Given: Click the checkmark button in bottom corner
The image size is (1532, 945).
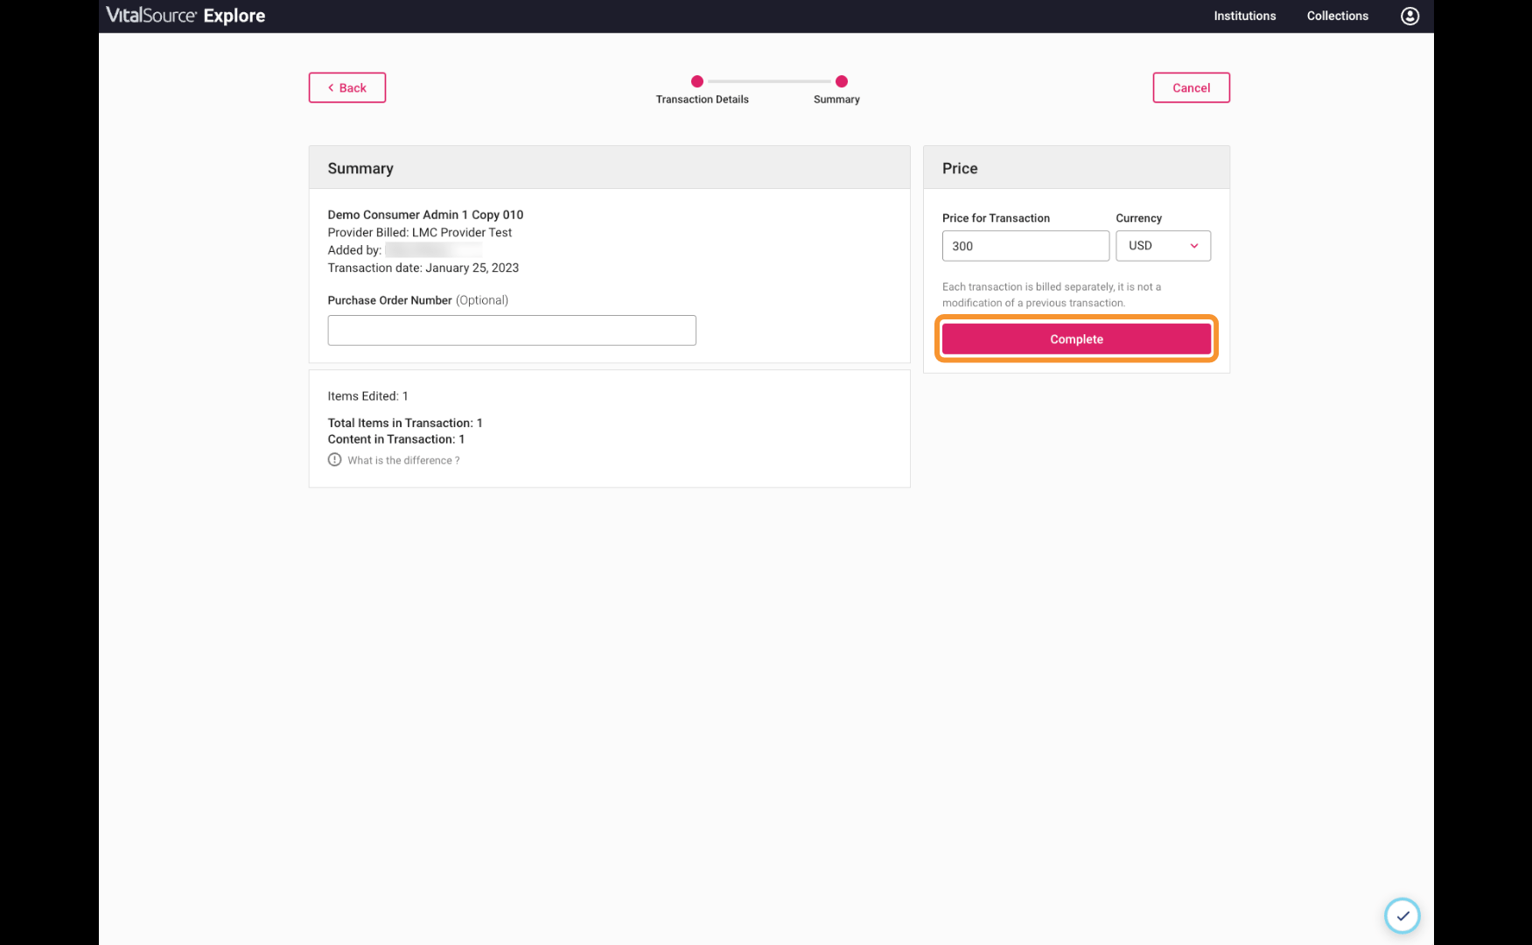Looking at the screenshot, I should pos(1403,915).
